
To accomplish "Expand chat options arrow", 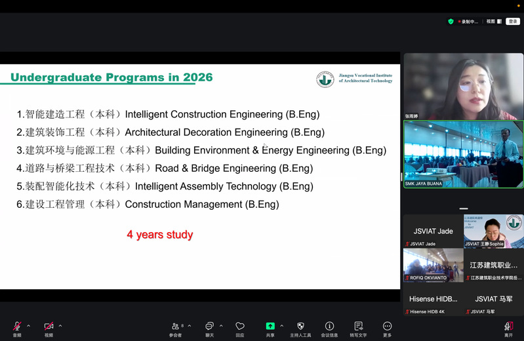I will click(x=221, y=326).
